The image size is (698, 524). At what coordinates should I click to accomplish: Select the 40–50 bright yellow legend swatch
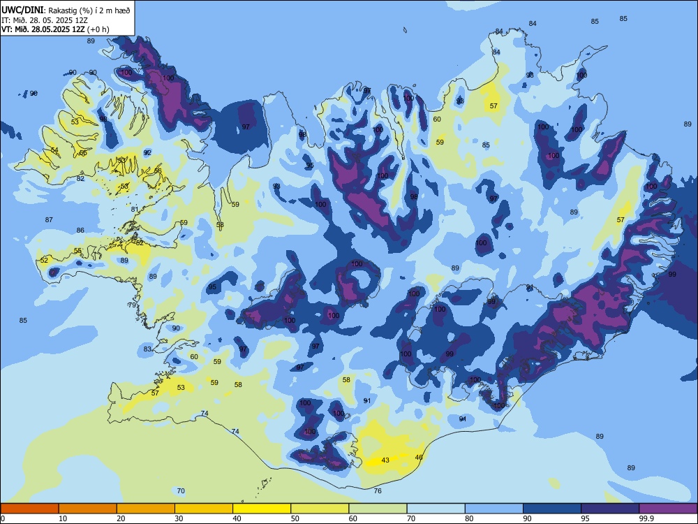(262, 509)
